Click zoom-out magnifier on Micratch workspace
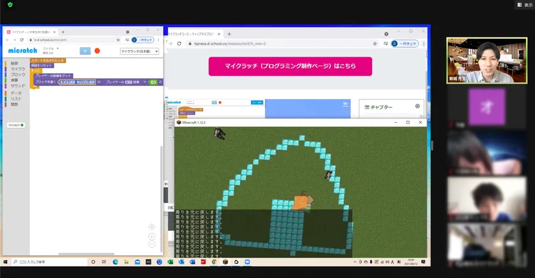This screenshot has height=278, width=535. 152,244
